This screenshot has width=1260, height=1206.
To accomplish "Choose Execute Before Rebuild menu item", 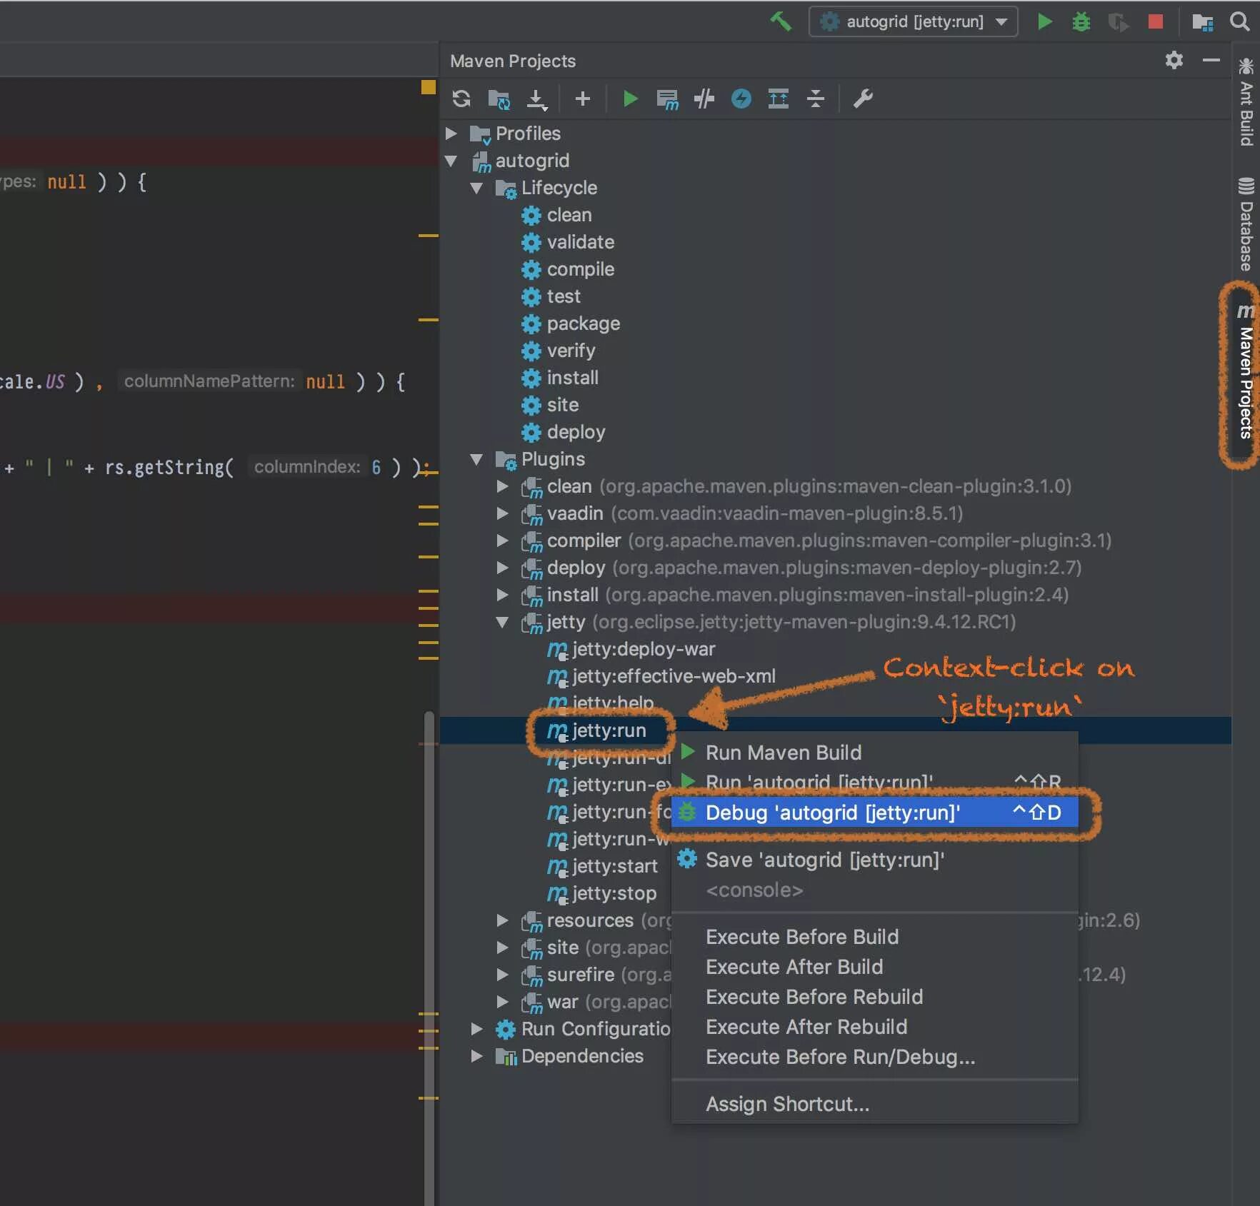I will [875, 997].
